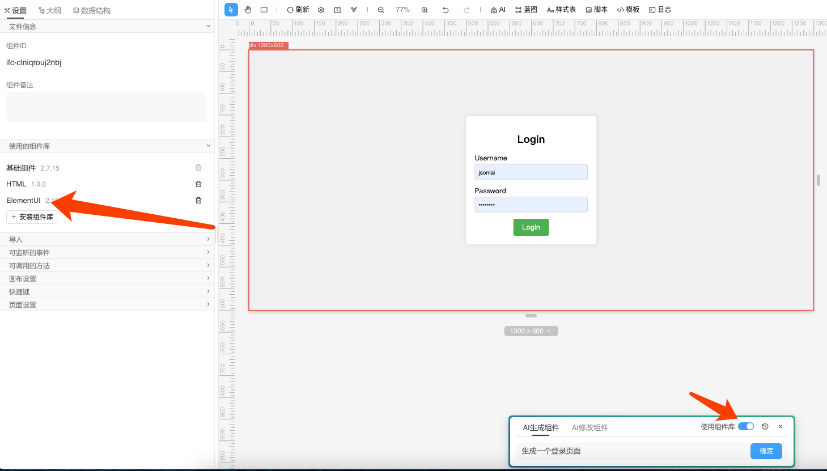Select the rectangle frame tool
Viewport: 827px width, 471px height.
264,10
